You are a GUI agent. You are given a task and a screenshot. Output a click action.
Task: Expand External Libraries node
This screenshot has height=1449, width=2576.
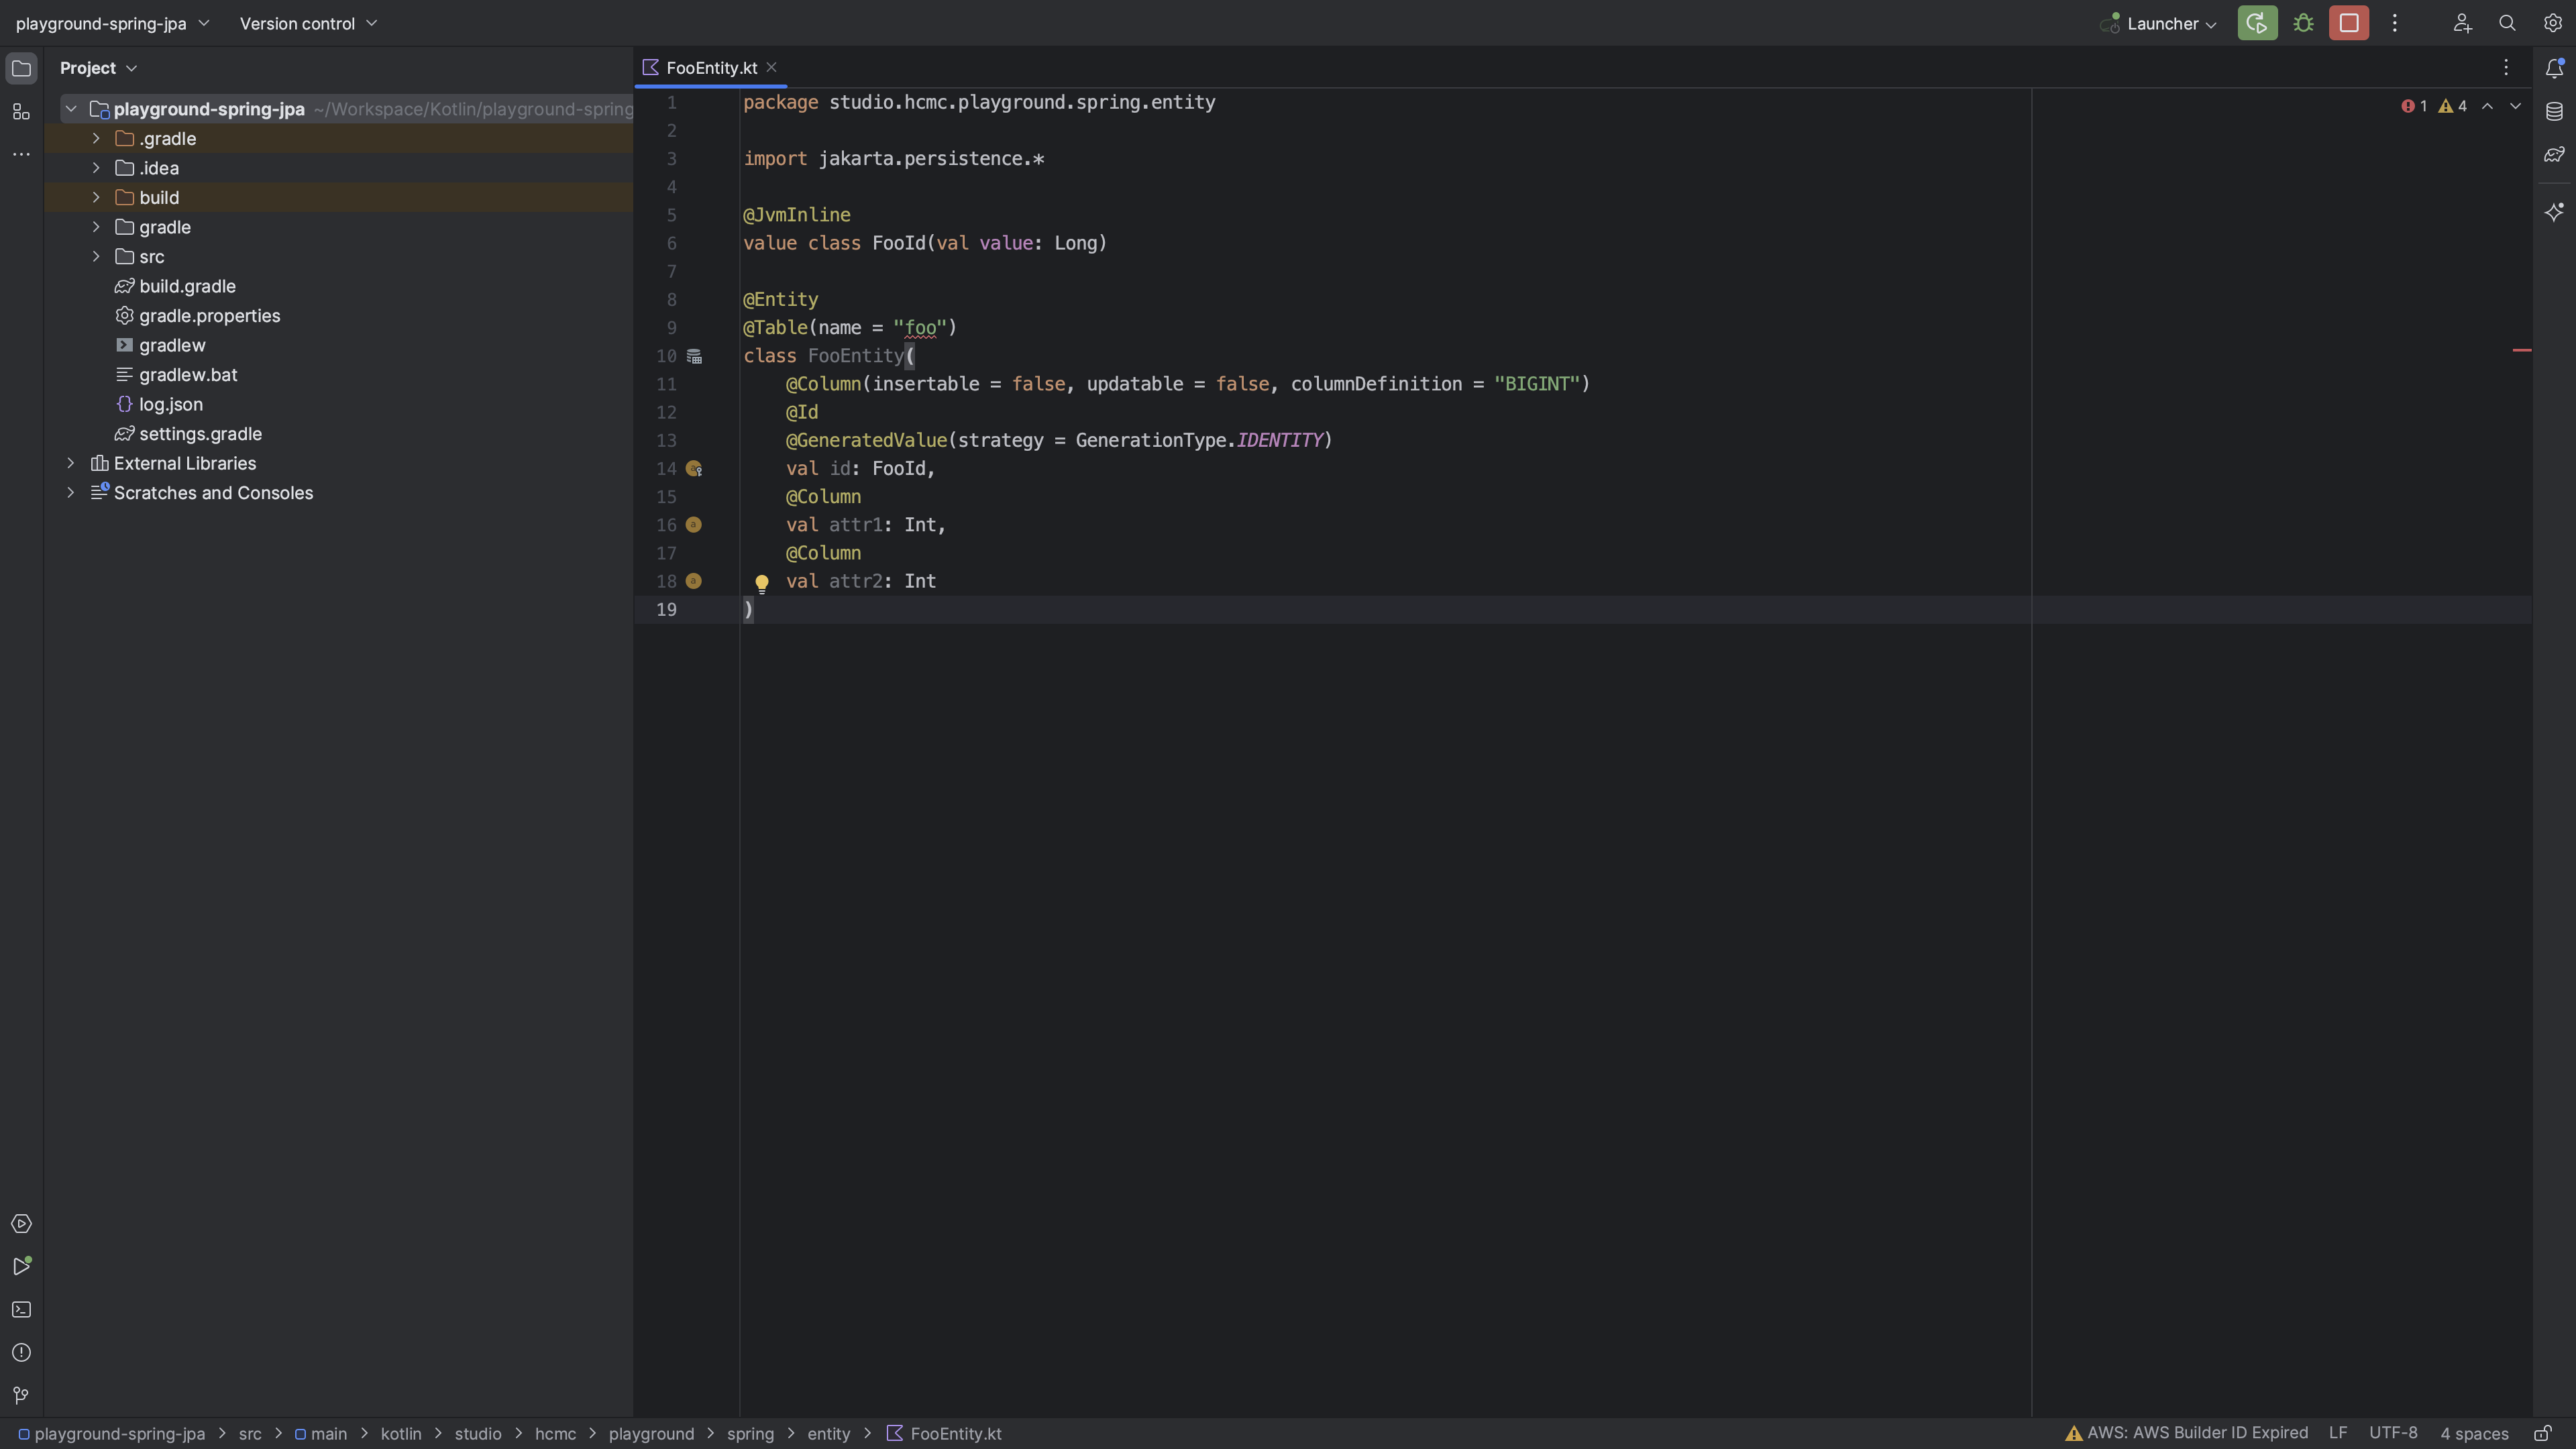tap(70, 463)
